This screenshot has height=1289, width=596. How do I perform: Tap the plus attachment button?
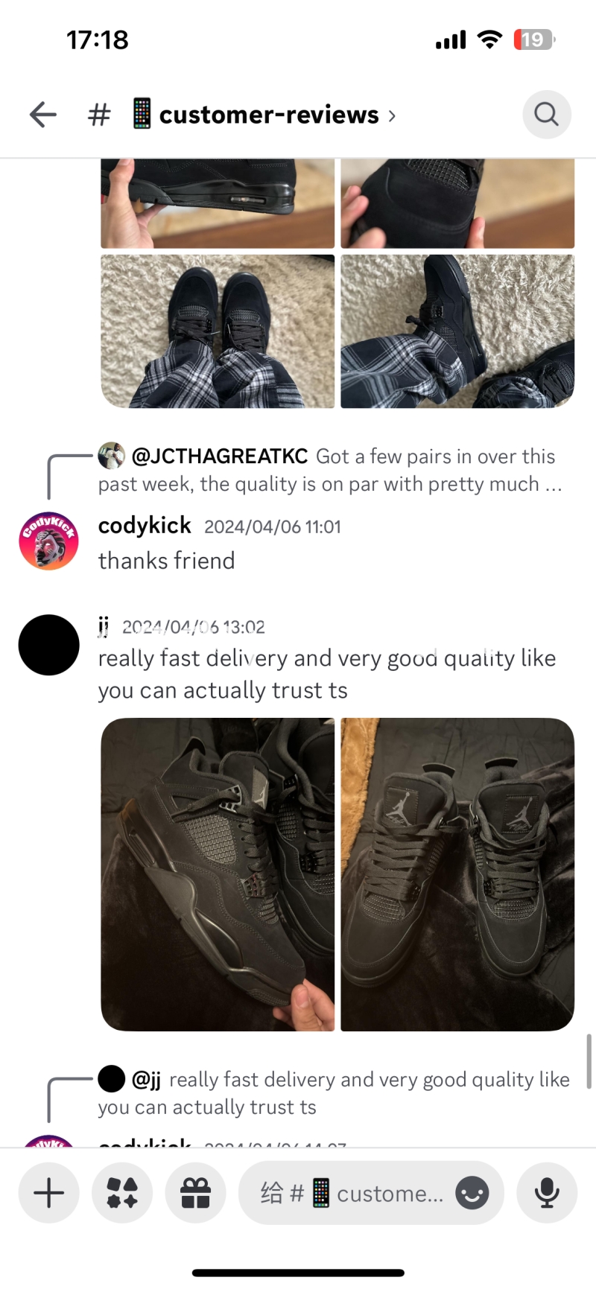[x=49, y=1193]
